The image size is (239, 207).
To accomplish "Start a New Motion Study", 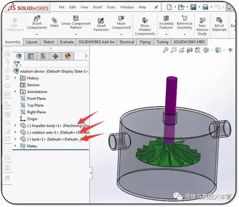I will pos(202,26).
